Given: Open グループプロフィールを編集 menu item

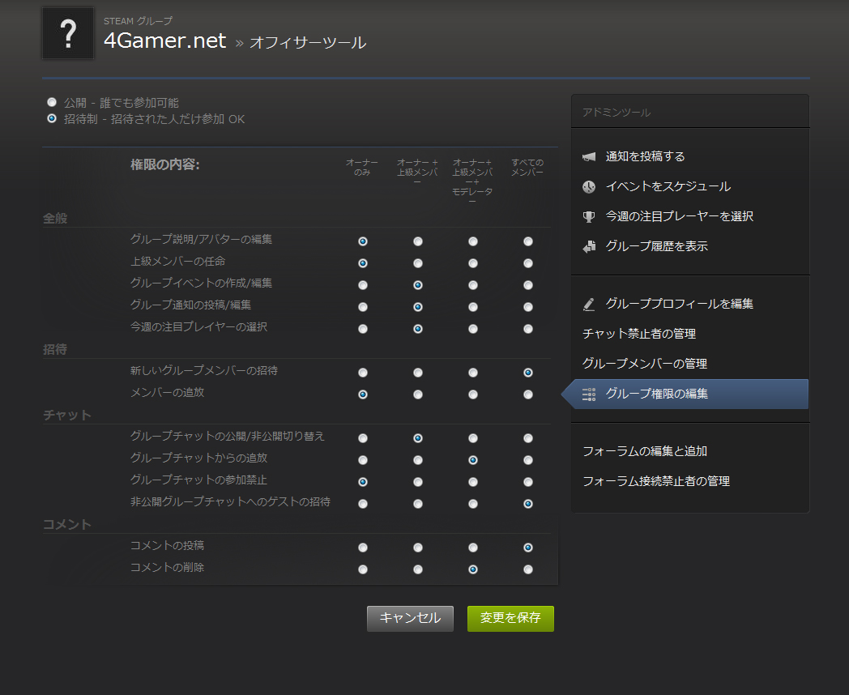Looking at the screenshot, I should [x=679, y=304].
